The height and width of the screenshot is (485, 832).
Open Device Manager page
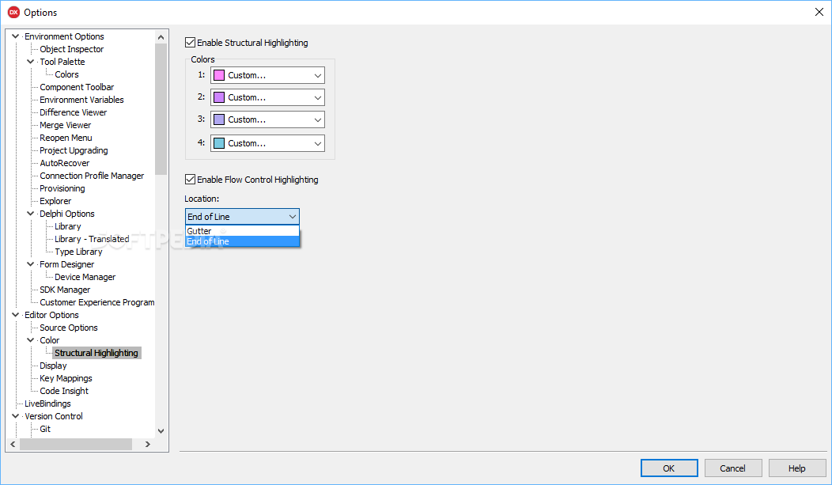(85, 277)
